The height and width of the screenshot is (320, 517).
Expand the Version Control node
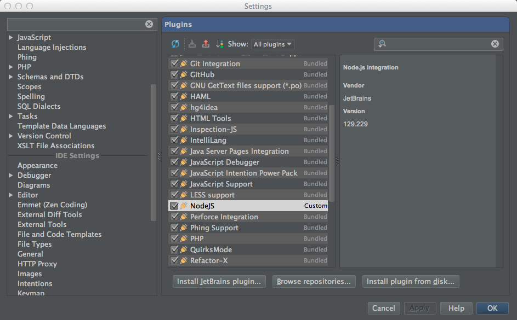(x=10, y=136)
